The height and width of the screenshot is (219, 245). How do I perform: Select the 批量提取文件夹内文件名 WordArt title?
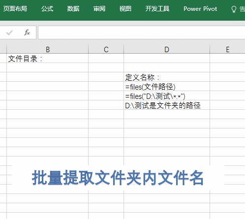[x=118, y=178]
